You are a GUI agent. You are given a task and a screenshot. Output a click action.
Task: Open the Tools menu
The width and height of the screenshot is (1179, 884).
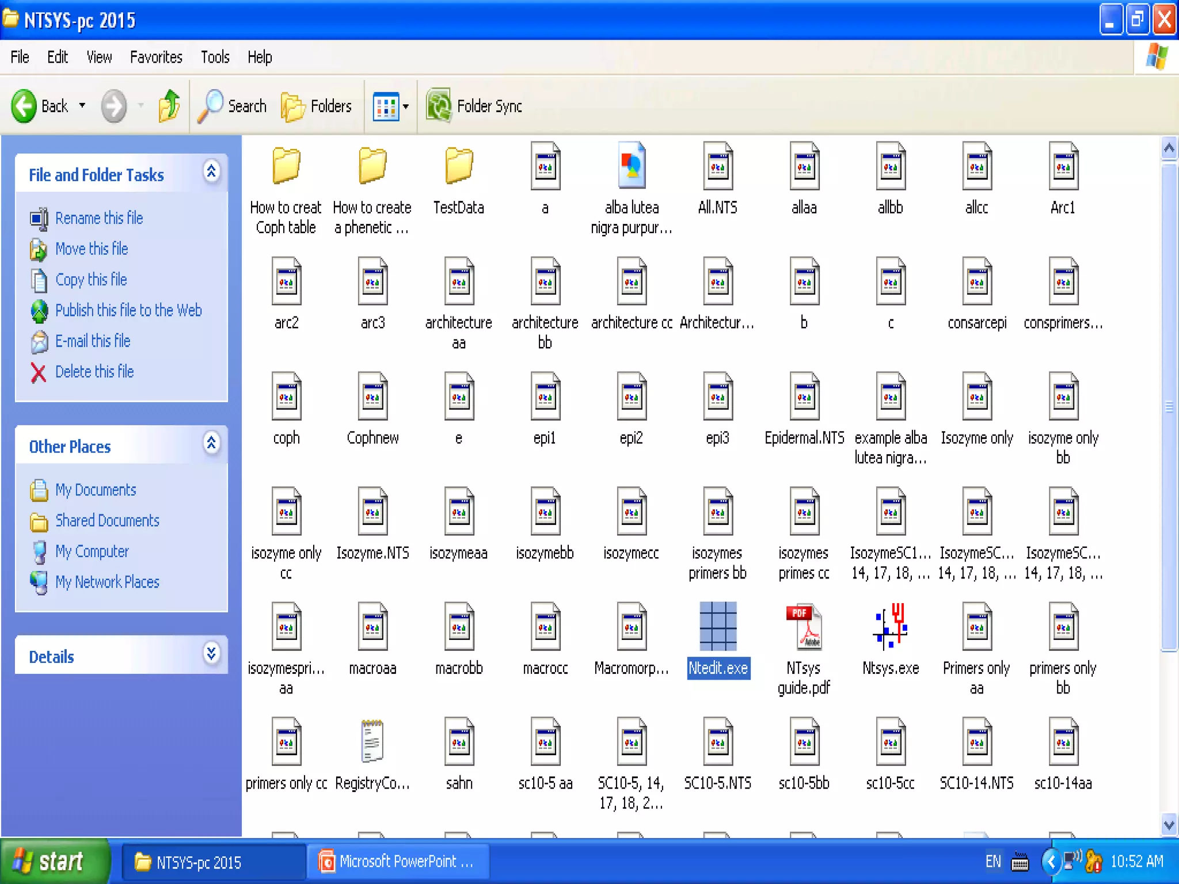(215, 57)
